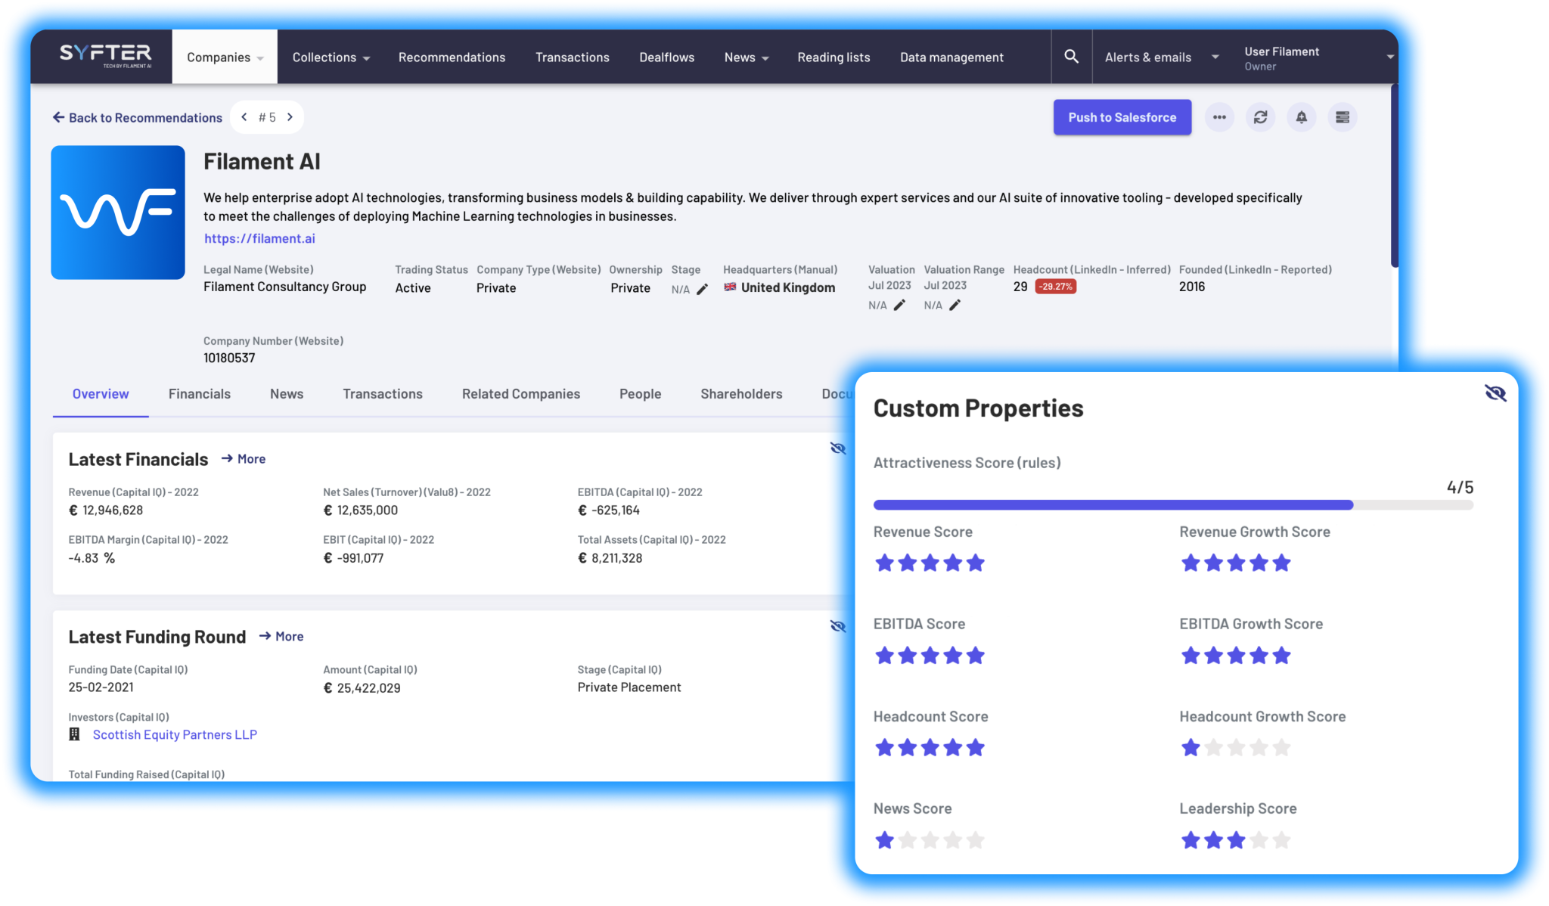Click the Syfter logo

pyautogui.click(x=105, y=56)
